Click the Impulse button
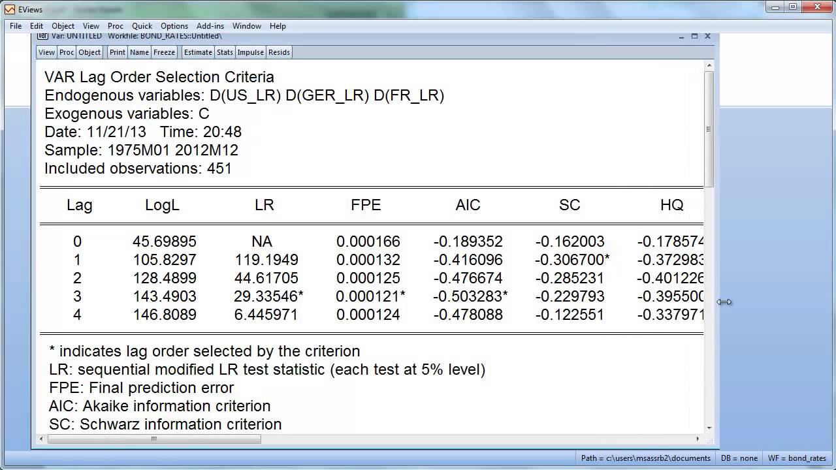The width and height of the screenshot is (836, 470). pos(250,52)
